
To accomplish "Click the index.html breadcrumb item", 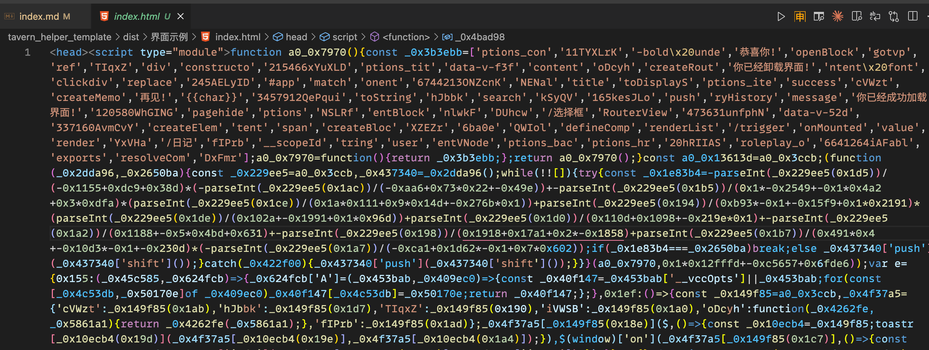I will (237, 37).
